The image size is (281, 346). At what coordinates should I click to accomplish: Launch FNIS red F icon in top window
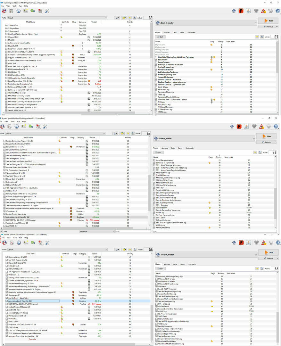click(241, 11)
